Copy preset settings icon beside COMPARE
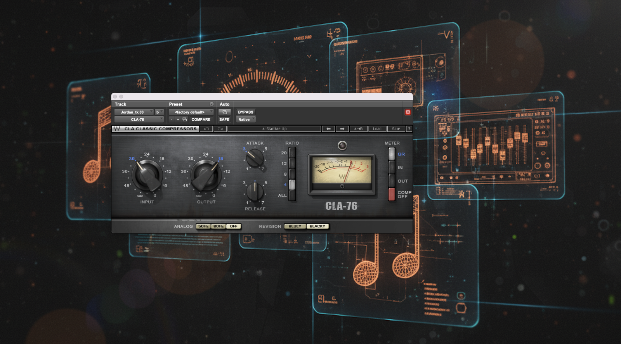Image resolution: width=621 pixels, height=344 pixels. tap(185, 119)
